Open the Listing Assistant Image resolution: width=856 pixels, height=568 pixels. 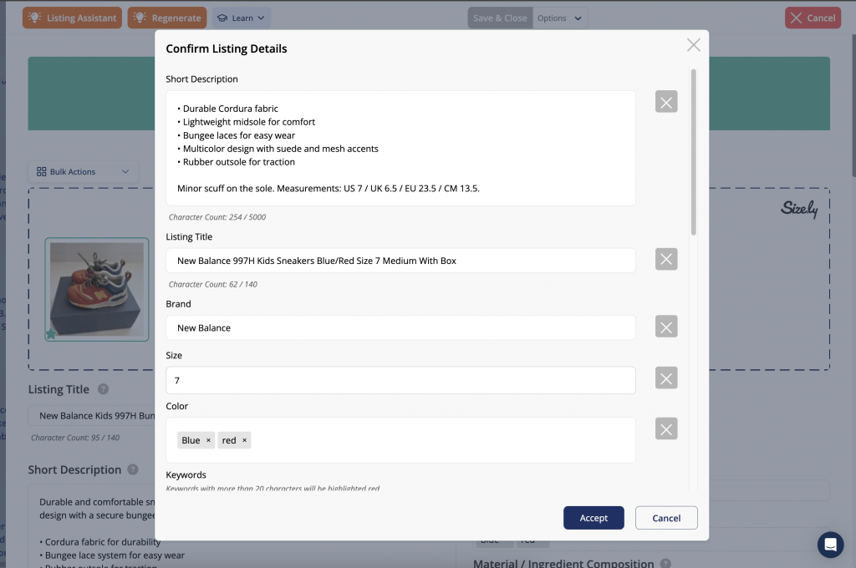73,18
